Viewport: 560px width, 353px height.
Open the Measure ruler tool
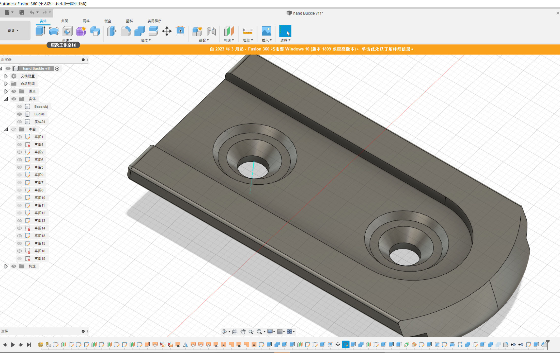(x=247, y=31)
